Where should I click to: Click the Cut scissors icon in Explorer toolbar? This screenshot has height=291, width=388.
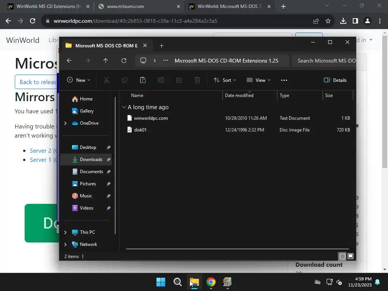[106, 80]
